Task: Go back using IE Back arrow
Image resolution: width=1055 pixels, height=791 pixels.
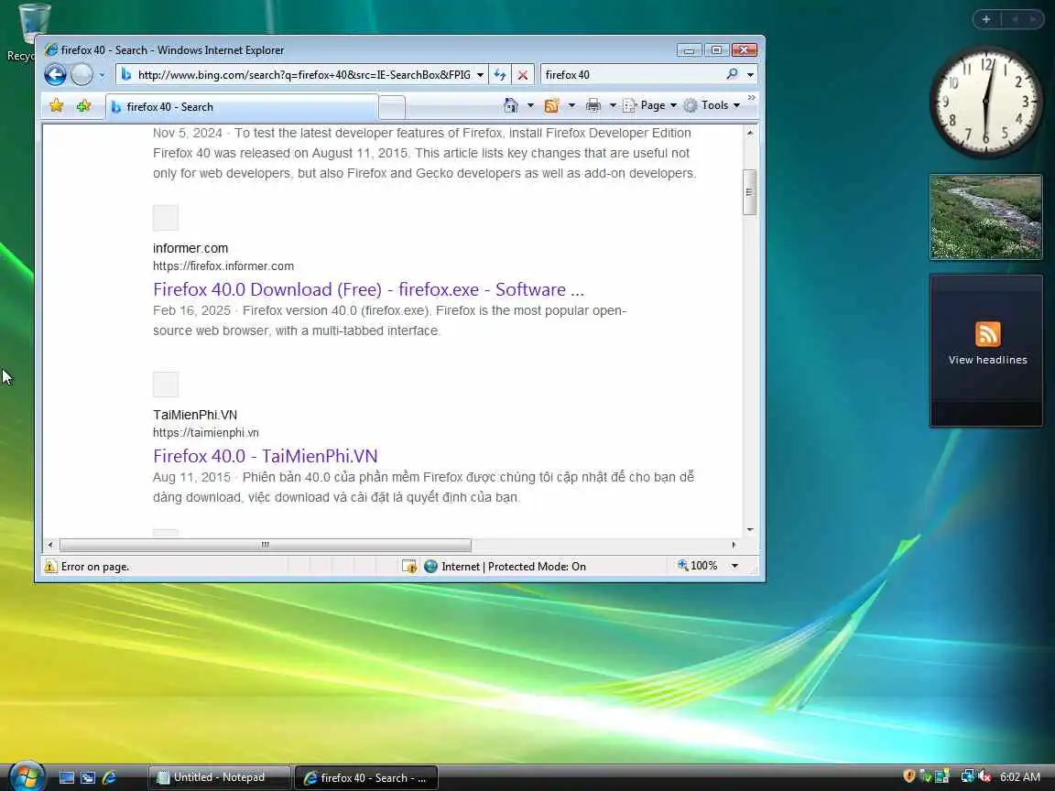Action: click(x=55, y=75)
